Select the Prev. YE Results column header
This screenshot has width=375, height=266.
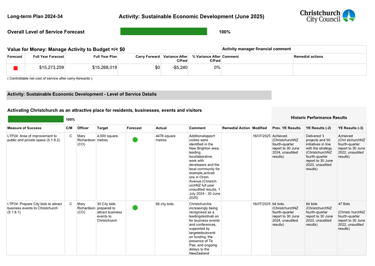[287, 128]
